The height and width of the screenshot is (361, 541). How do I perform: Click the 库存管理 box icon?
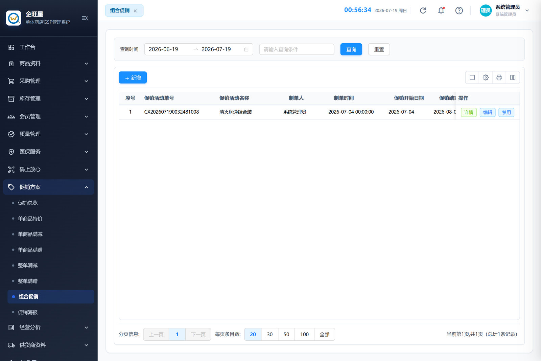11,99
